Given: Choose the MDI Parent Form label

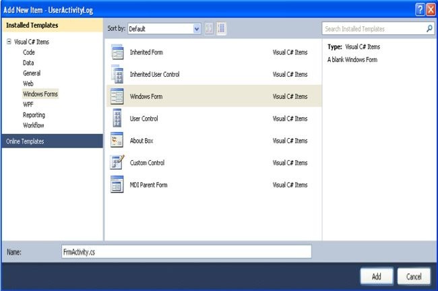Looking at the screenshot, I should click(148, 185).
